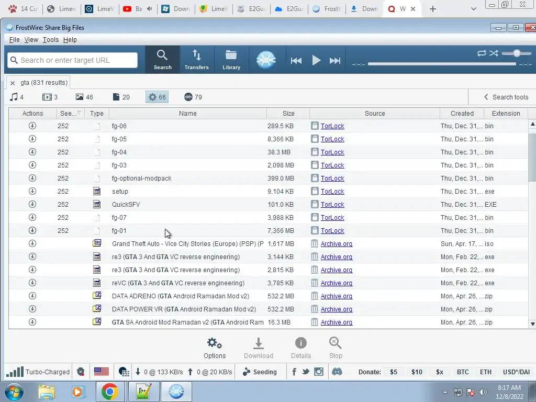Click the download icon for setup row

(32, 191)
